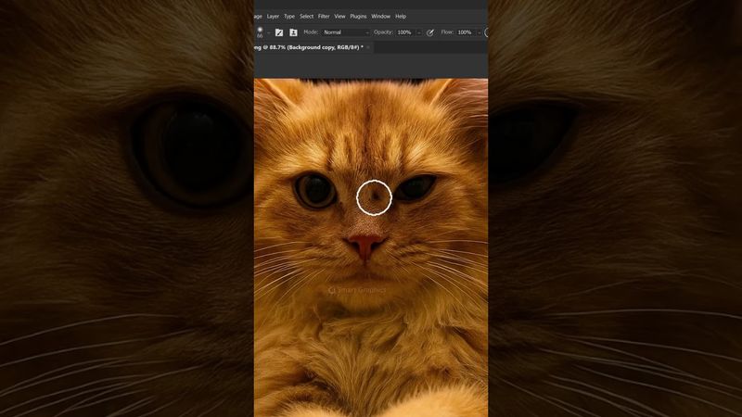
Task: Open the Filter menu
Action: point(324,17)
